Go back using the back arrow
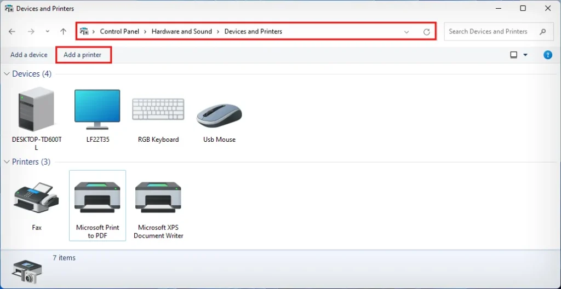The height and width of the screenshot is (289, 561). click(x=12, y=32)
